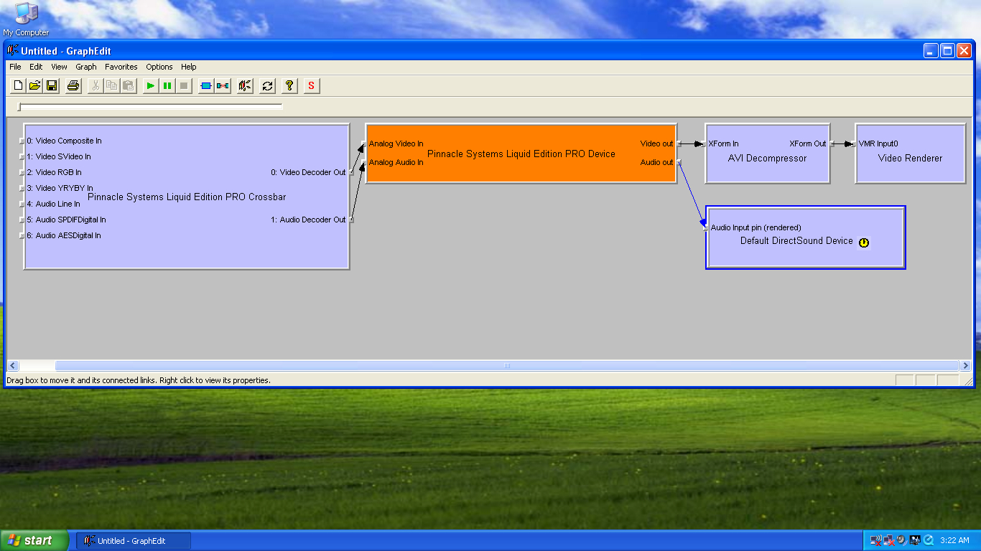Click the horizontal scrollbar right arrow
This screenshot has height=551, width=981.
point(965,365)
